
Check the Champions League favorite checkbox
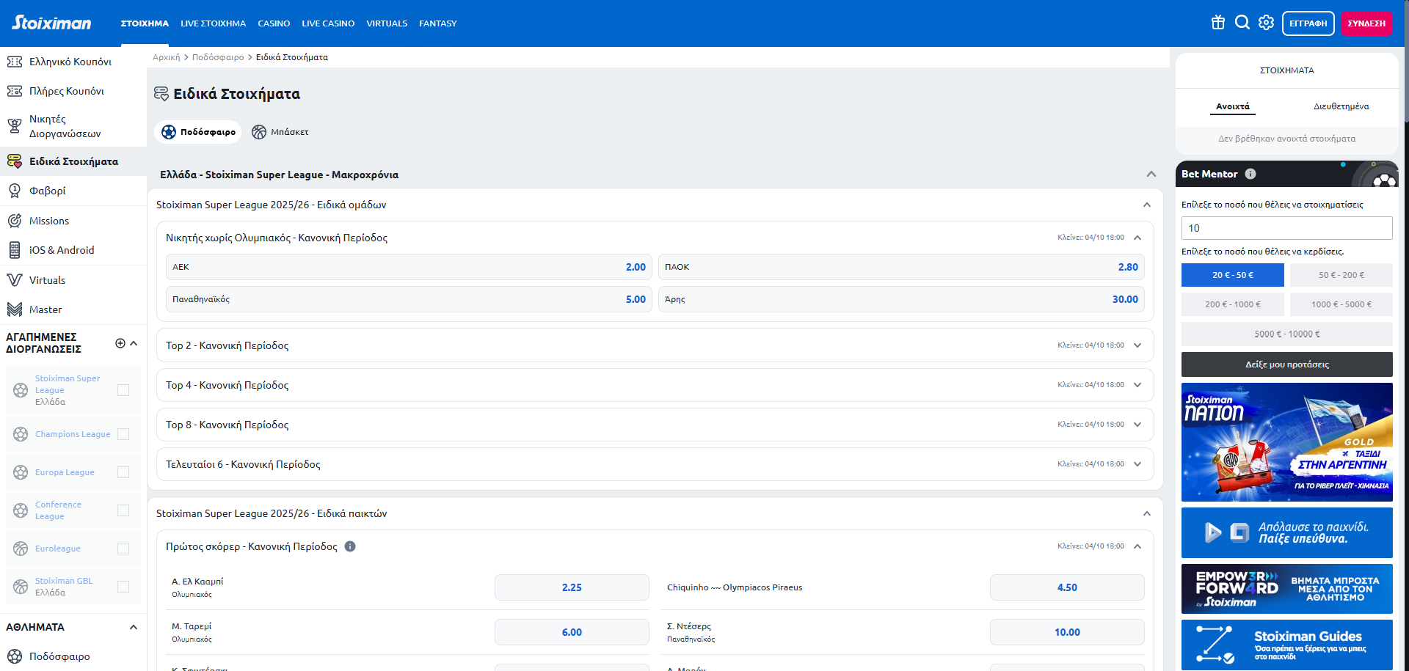click(123, 434)
